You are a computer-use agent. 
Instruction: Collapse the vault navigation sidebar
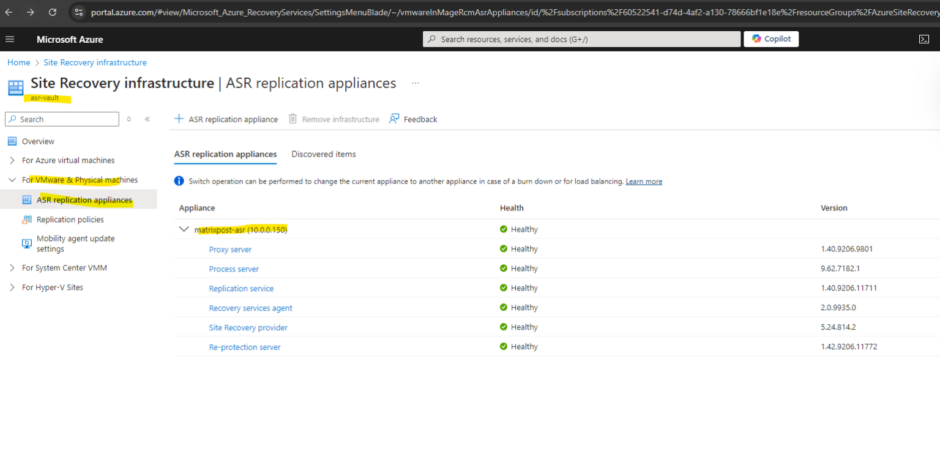147,119
